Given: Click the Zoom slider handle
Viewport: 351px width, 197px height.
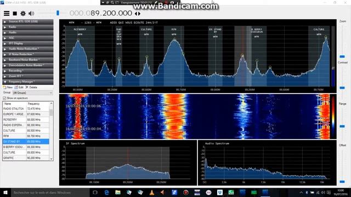Looking at the screenshot, I should (342, 56).
